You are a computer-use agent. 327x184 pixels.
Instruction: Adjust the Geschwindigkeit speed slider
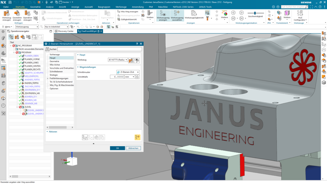tap(255, 13)
